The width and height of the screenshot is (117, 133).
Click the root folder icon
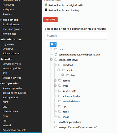coord(56,49)
